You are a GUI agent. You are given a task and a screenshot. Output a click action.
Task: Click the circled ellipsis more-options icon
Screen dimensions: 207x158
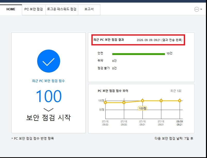[x=197, y=9]
